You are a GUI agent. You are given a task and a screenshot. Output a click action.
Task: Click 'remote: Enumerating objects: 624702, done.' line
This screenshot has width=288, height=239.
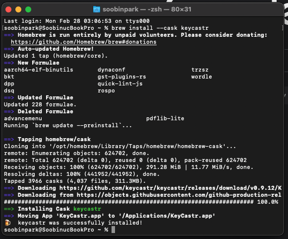click(x=77, y=154)
